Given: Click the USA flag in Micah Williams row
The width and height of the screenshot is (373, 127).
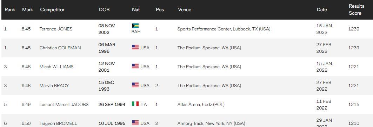Looking at the screenshot, I should tap(135, 66).
